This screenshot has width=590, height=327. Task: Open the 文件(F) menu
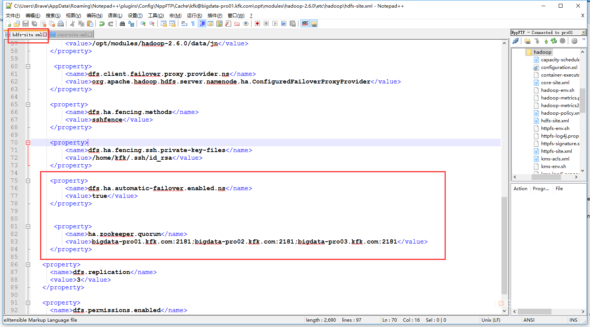point(13,16)
